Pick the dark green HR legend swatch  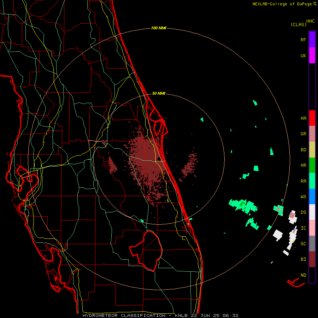[312, 165]
